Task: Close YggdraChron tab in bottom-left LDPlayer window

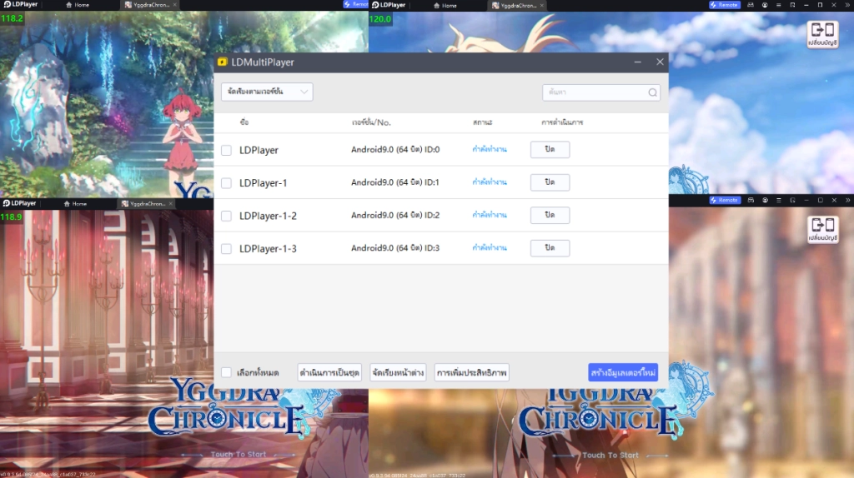Action: click(x=170, y=204)
